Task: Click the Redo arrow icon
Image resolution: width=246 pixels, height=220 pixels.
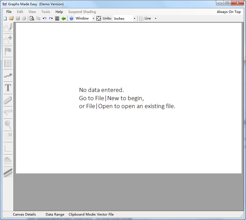Action: coord(51,18)
